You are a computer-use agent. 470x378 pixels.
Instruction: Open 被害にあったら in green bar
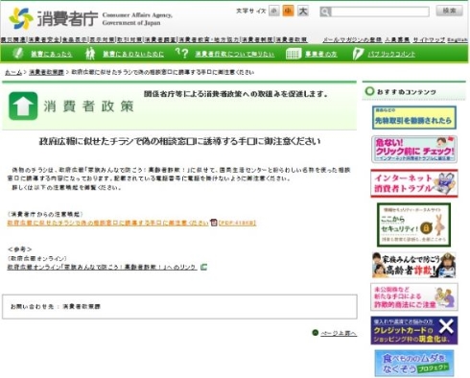52,54
